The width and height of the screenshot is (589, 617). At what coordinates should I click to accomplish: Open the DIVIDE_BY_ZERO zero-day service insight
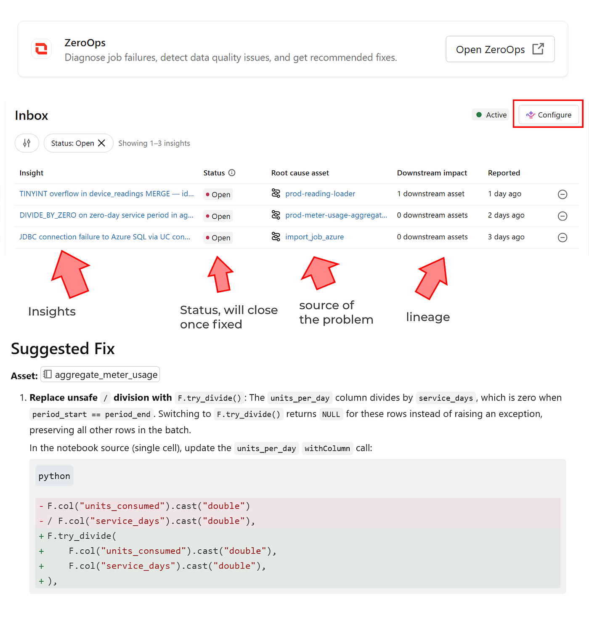pyautogui.click(x=106, y=215)
